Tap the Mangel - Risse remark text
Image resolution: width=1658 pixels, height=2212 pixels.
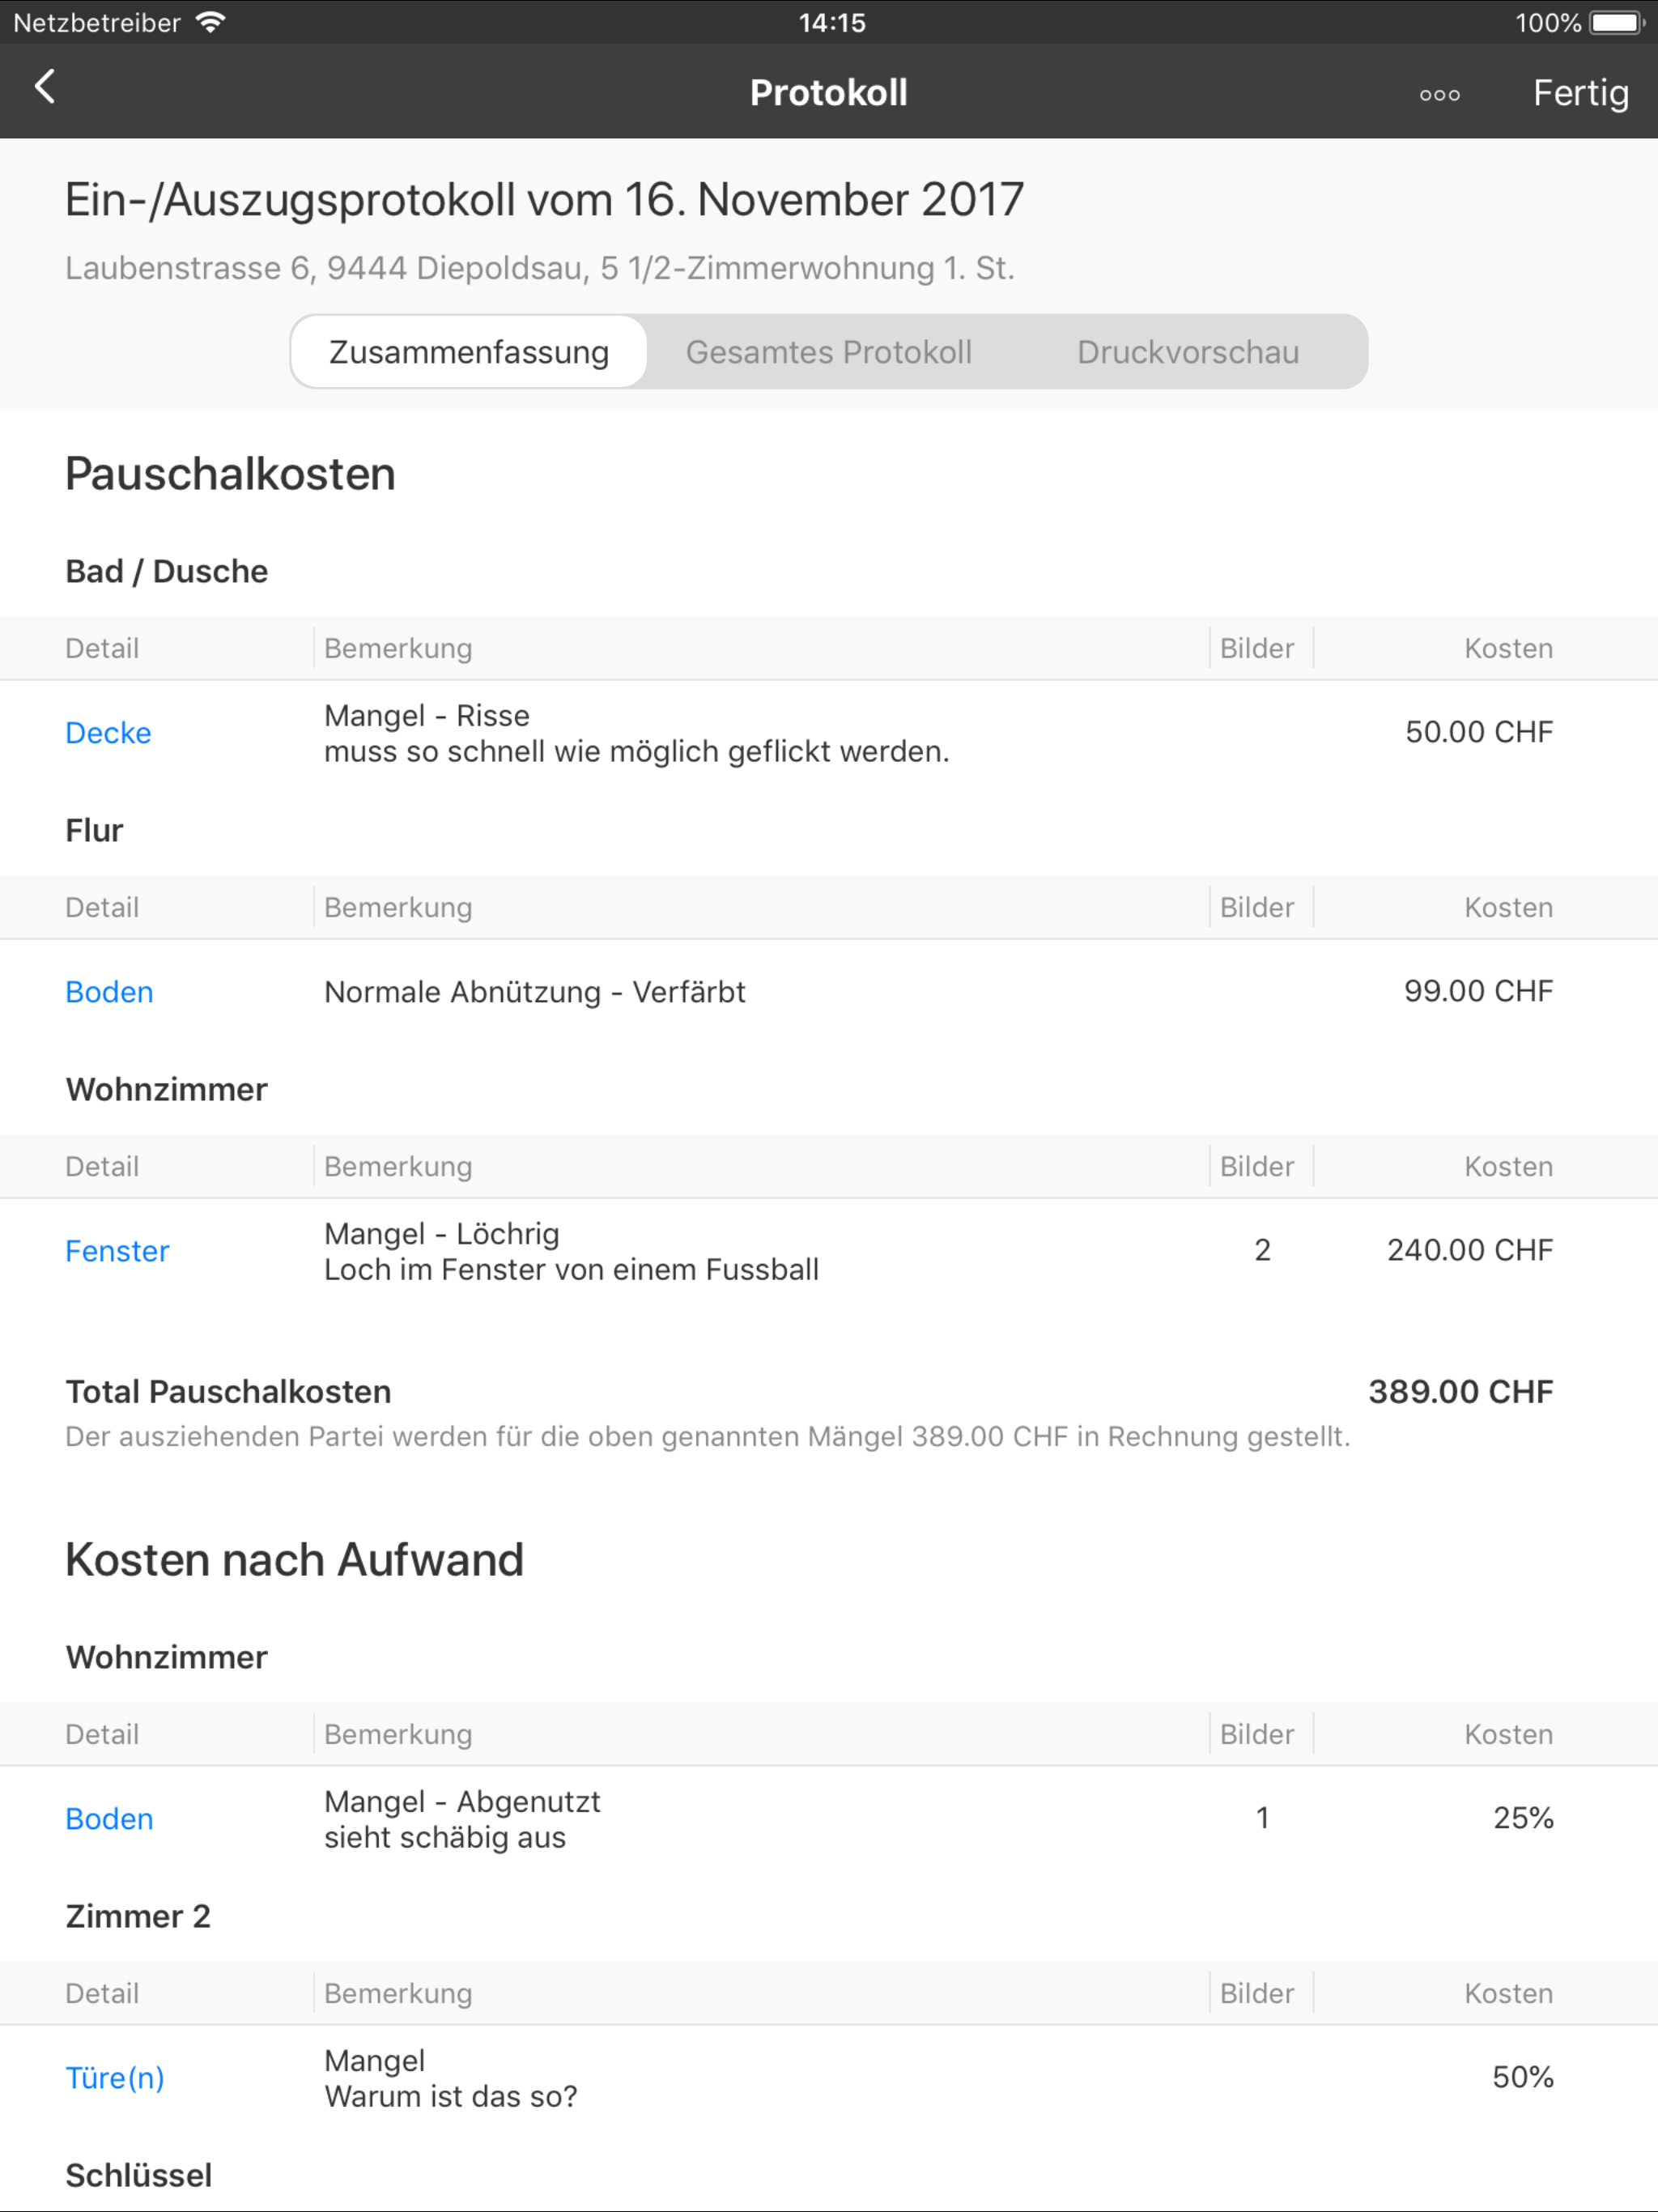pos(427,716)
